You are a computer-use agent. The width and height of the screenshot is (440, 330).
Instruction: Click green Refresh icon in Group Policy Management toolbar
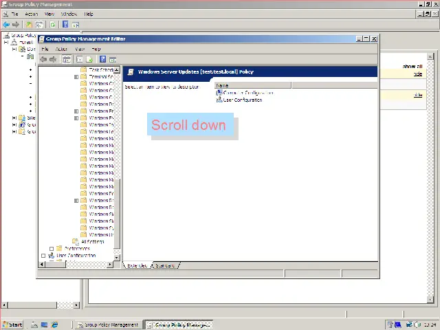pyautogui.click(x=52, y=25)
